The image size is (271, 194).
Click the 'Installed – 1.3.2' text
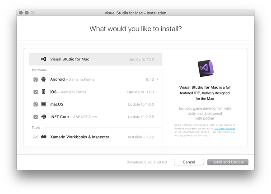point(141,137)
